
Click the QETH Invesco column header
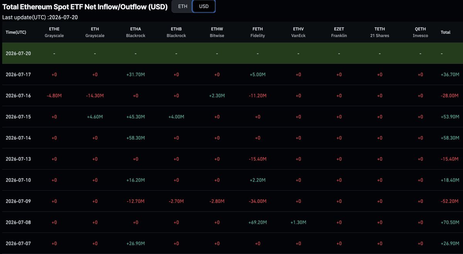[x=420, y=32]
